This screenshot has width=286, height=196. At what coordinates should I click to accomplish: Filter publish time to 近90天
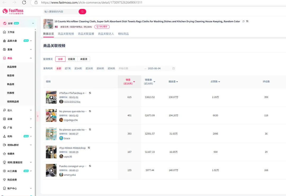tap(111, 68)
